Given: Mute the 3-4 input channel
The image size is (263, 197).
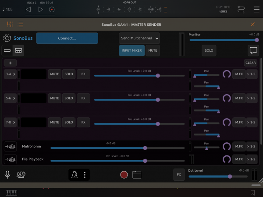Looking at the screenshot, I should (54, 74).
